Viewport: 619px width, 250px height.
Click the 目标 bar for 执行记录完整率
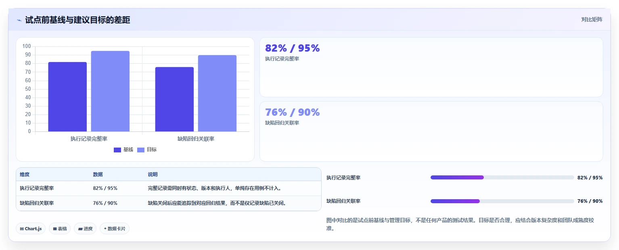[x=110, y=91]
